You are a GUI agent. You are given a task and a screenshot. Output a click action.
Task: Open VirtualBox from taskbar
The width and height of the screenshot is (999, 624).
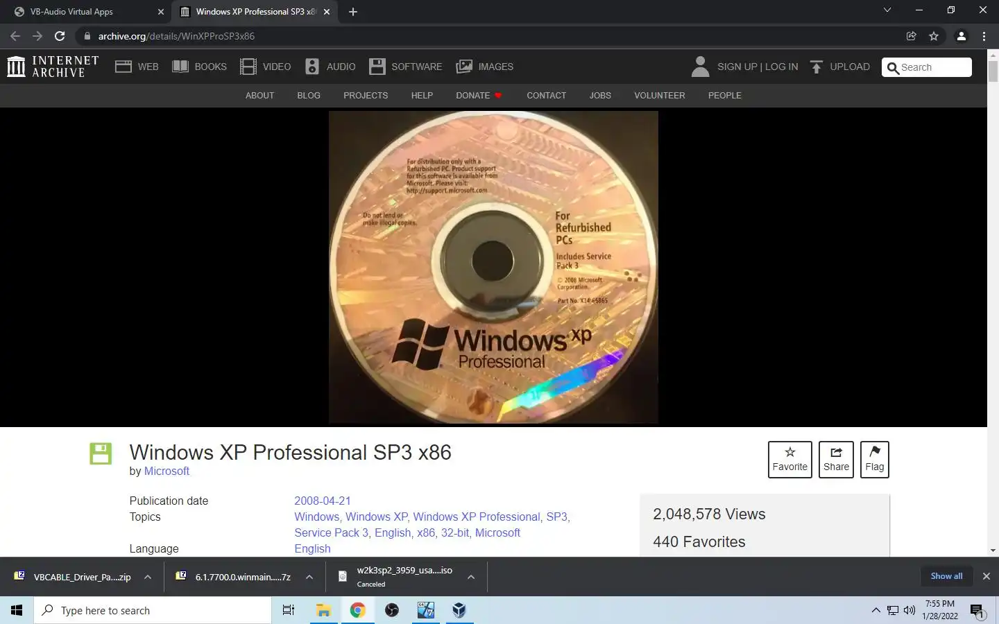click(x=459, y=610)
